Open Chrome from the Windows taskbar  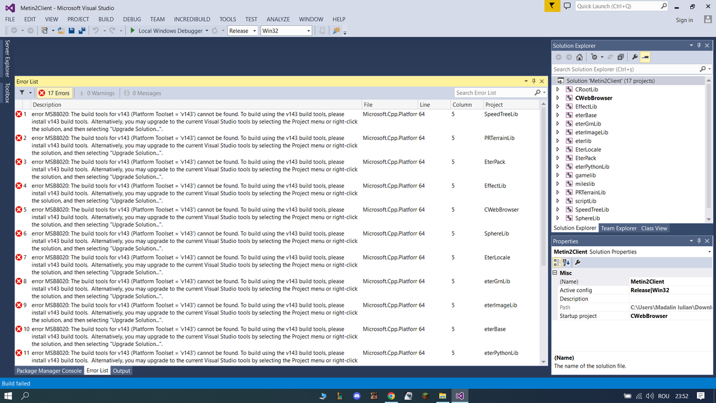[391, 396]
